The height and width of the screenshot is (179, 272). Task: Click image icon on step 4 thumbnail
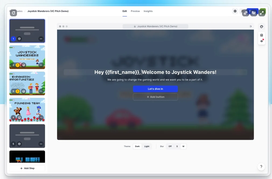(19, 118)
